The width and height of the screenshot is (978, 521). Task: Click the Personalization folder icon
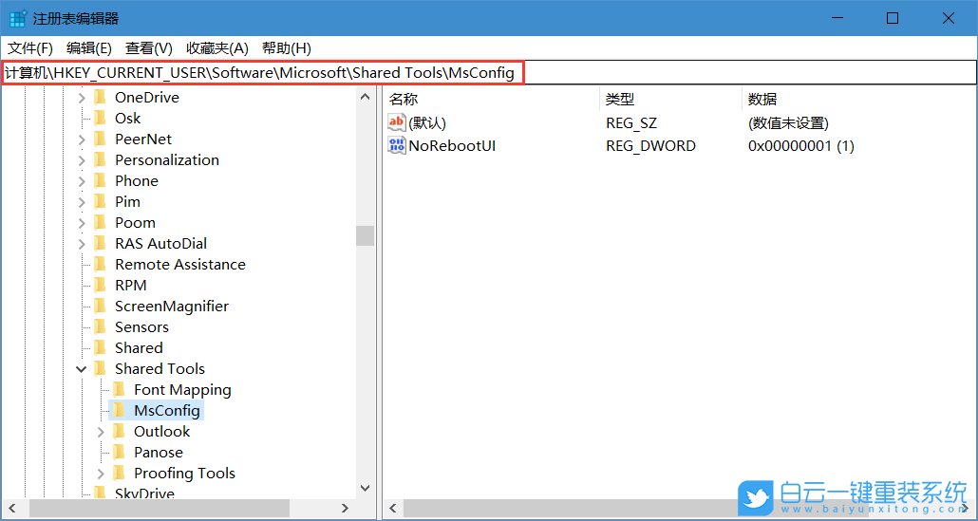pyautogui.click(x=100, y=160)
